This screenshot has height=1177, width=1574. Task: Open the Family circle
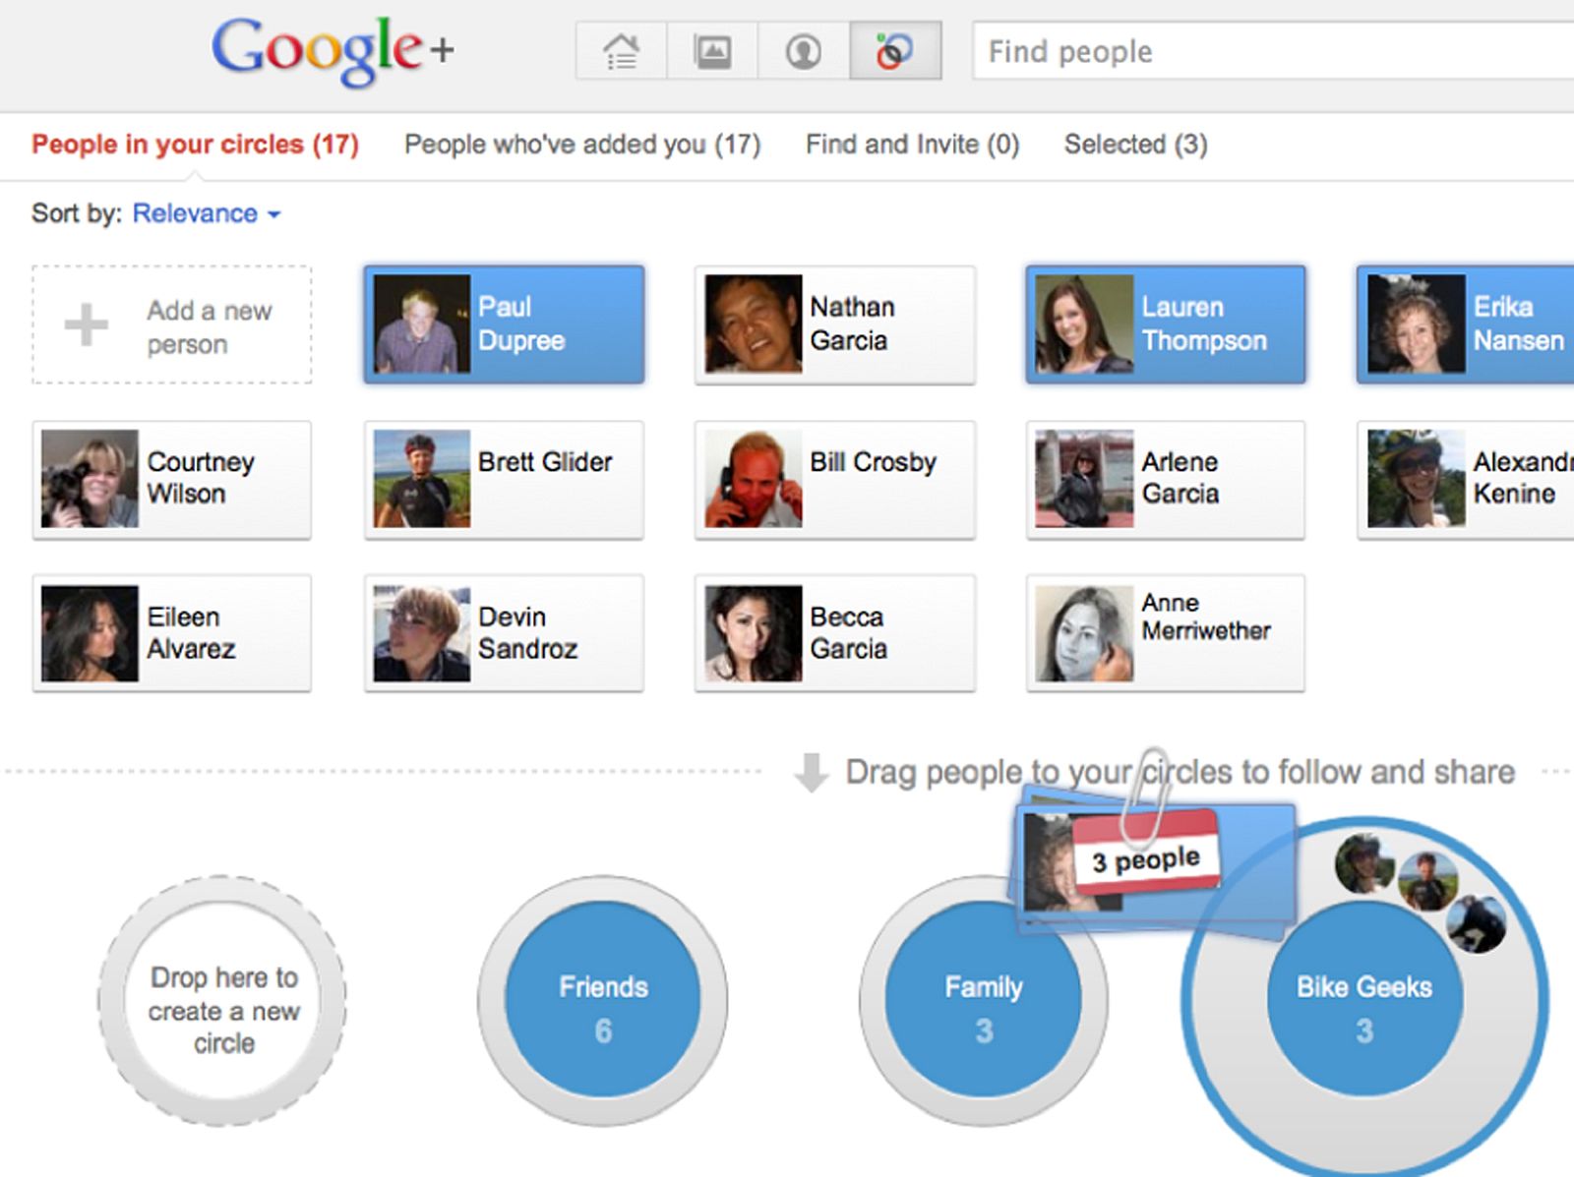[984, 1000]
